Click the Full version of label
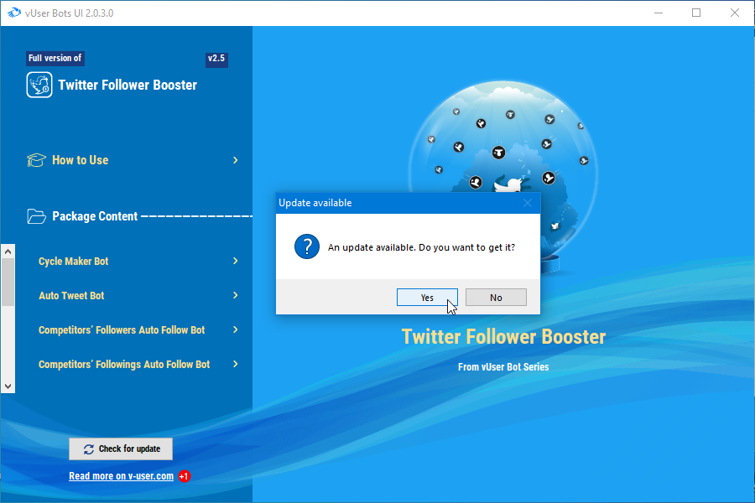The height and width of the screenshot is (503, 755). point(55,58)
